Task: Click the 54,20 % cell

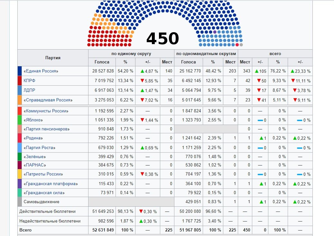Action: (x=125, y=71)
